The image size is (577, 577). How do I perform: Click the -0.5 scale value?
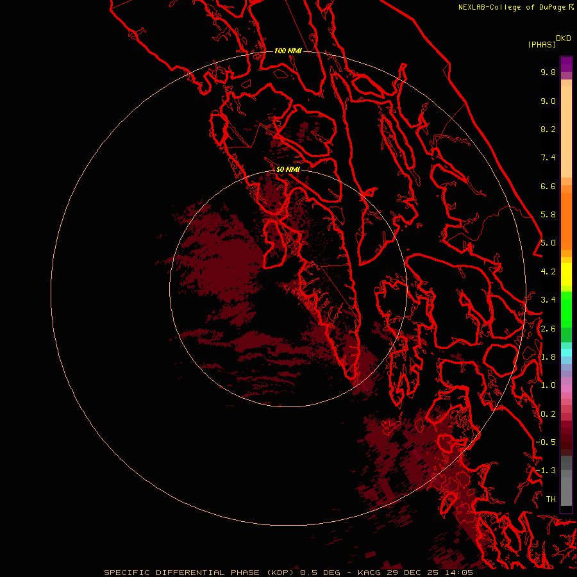546,442
